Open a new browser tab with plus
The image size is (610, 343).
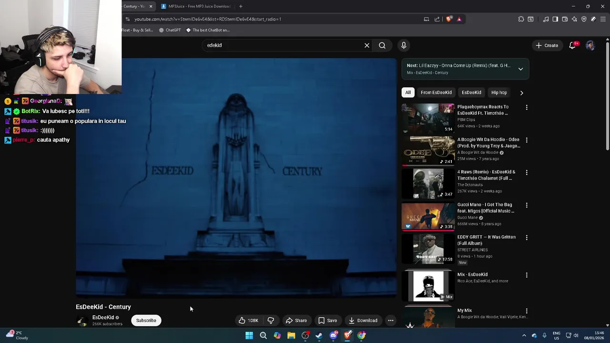click(x=241, y=6)
